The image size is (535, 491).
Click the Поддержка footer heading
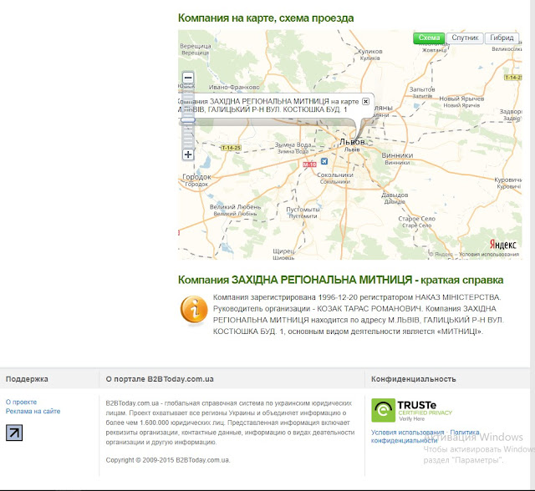pyautogui.click(x=27, y=379)
